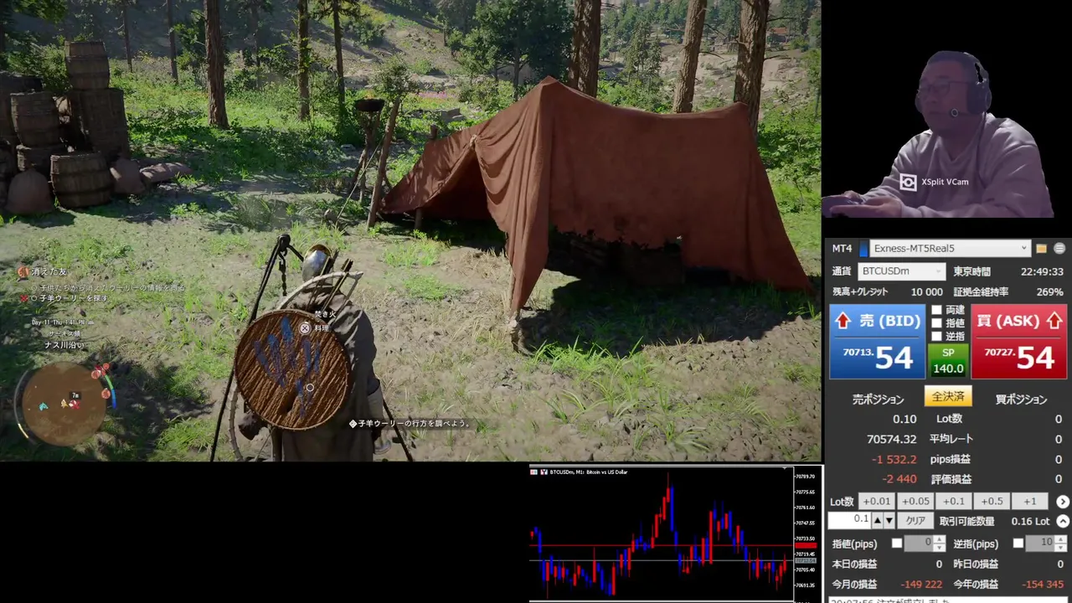Viewport: 1072px width, 603px height.
Task: Add +1 to lot size
Action: pyautogui.click(x=1030, y=502)
